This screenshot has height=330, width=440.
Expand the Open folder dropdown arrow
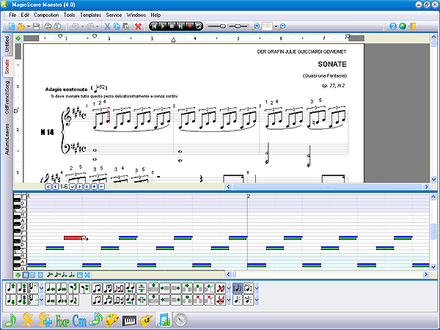(29, 26)
